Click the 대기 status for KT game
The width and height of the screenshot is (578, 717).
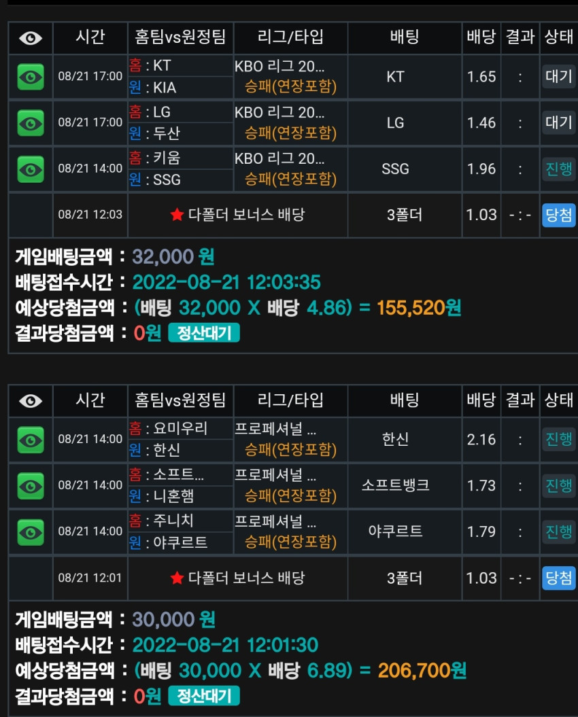(x=559, y=76)
